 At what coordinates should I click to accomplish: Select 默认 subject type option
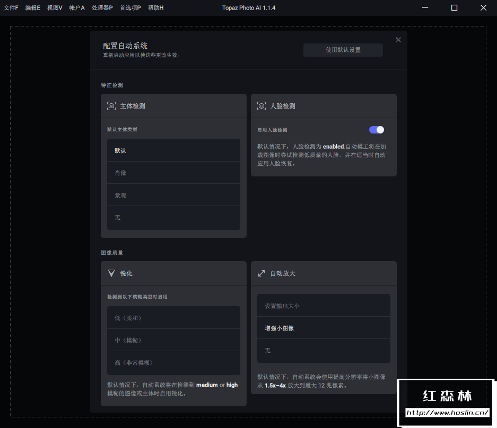coord(173,150)
